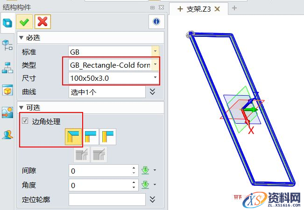Screen dimensions: 304x210
Task: Open the blue info help button
Action: click(156, 21)
